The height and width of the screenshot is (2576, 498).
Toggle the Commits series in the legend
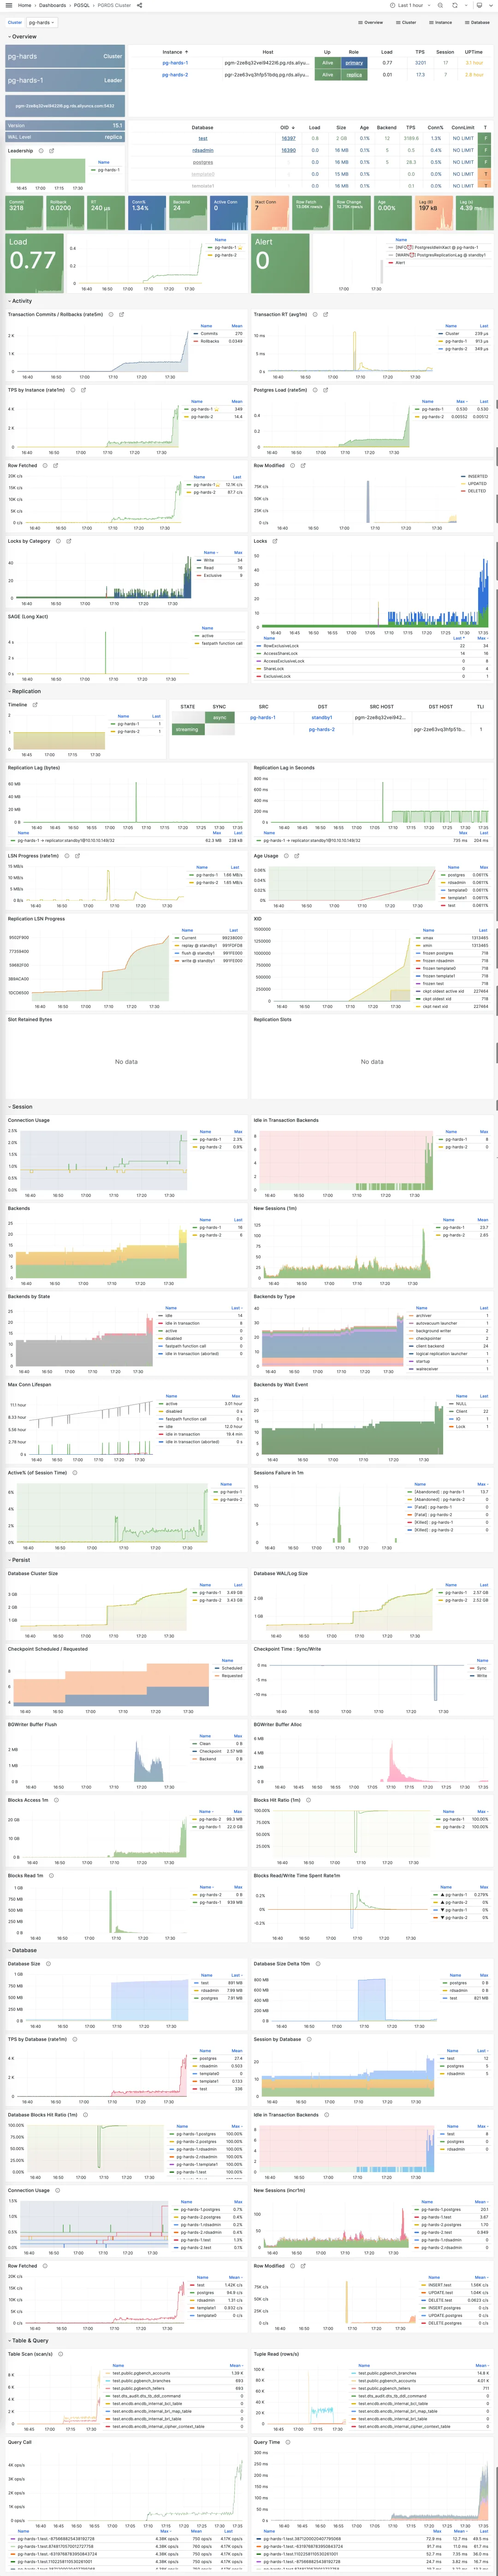pyautogui.click(x=209, y=334)
